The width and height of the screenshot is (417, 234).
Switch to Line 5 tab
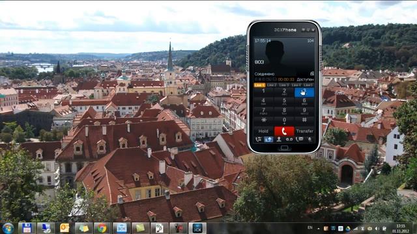point(308,85)
